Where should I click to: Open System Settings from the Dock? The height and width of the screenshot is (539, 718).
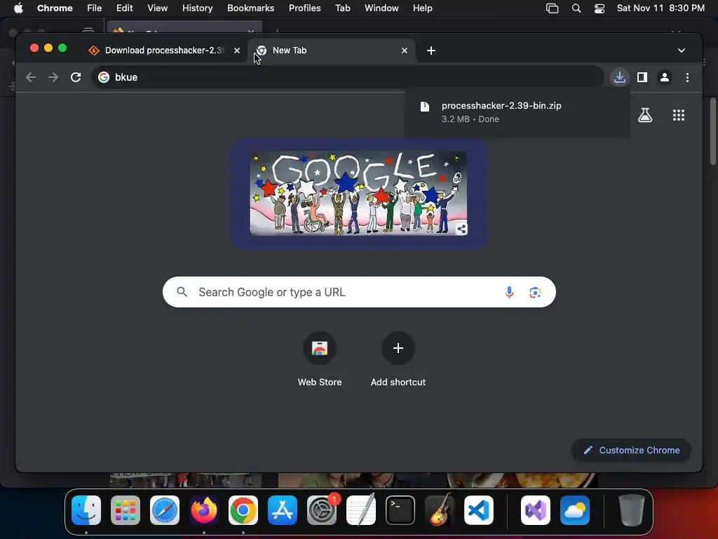(321, 510)
